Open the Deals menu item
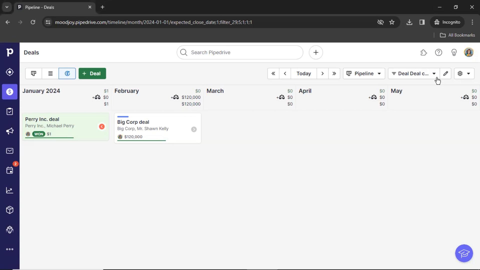This screenshot has width=480, height=270. 9,92
